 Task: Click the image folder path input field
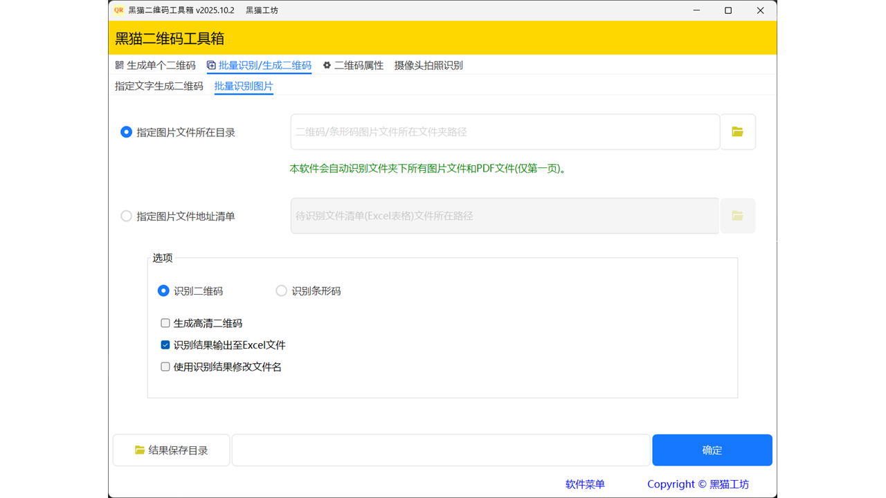pos(504,131)
